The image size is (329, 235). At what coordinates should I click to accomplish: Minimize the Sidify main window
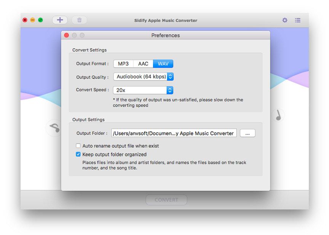coord(33,20)
